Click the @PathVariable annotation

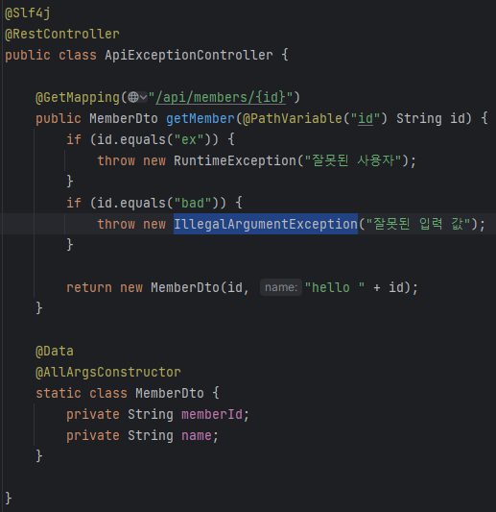click(x=293, y=118)
